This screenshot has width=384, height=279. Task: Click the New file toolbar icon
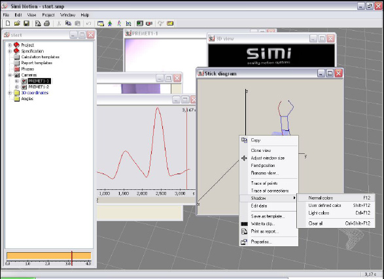pos(8,24)
